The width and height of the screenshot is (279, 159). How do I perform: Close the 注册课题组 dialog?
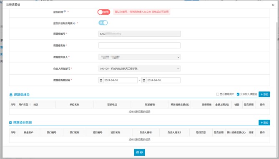coord(273,5)
